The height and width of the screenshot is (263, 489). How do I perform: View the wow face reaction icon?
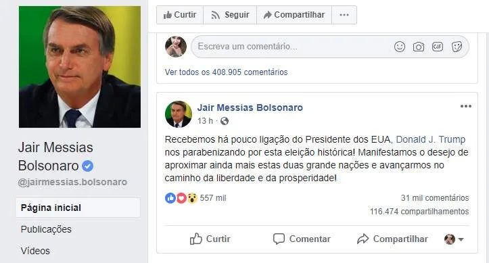coord(192,198)
